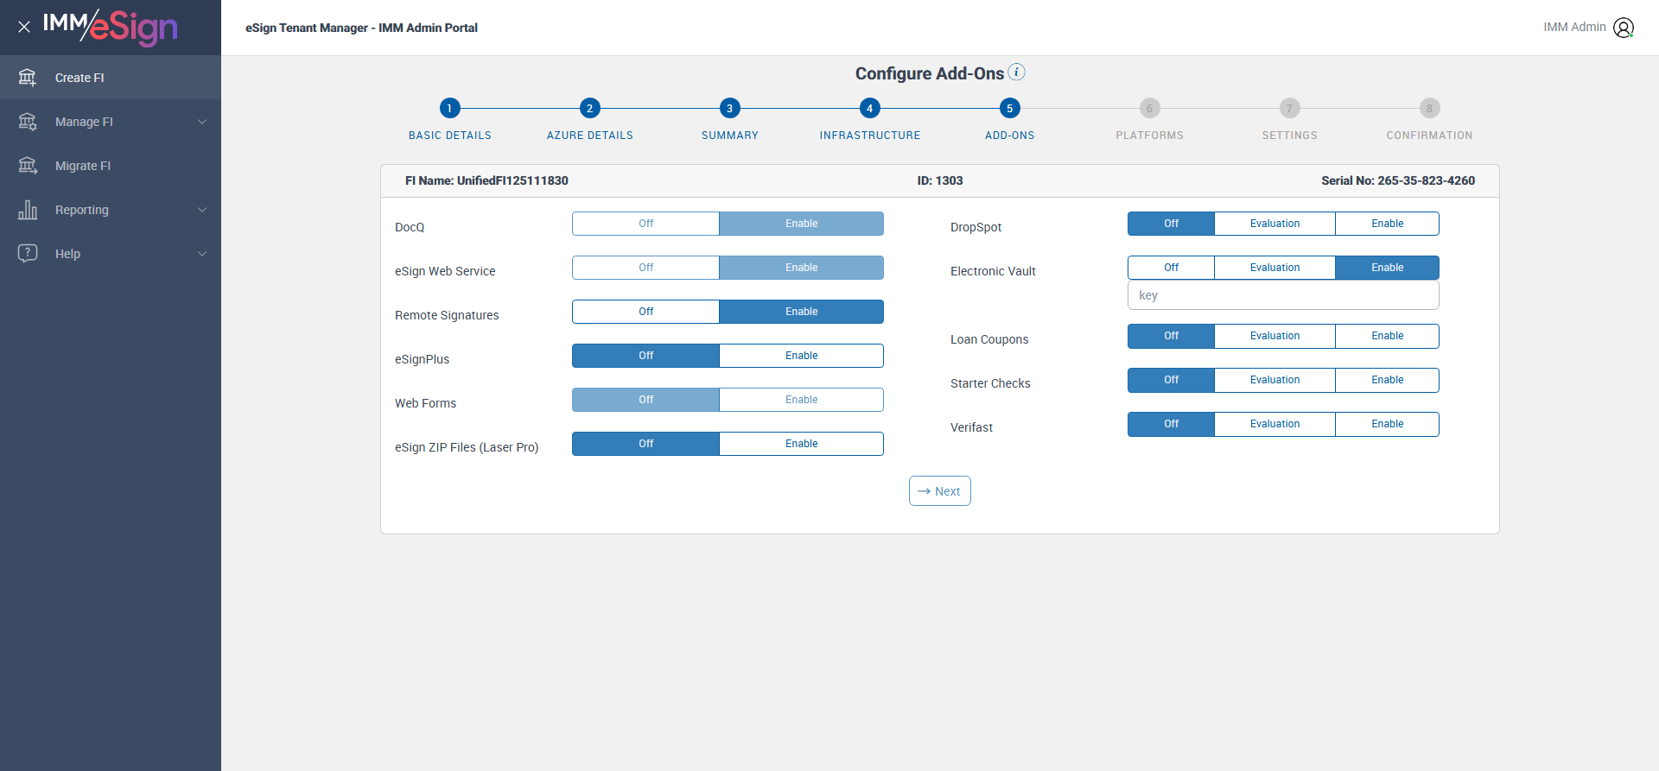Select the CONFIRMATION step label
The image size is (1659, 771).
(1429, 136)
